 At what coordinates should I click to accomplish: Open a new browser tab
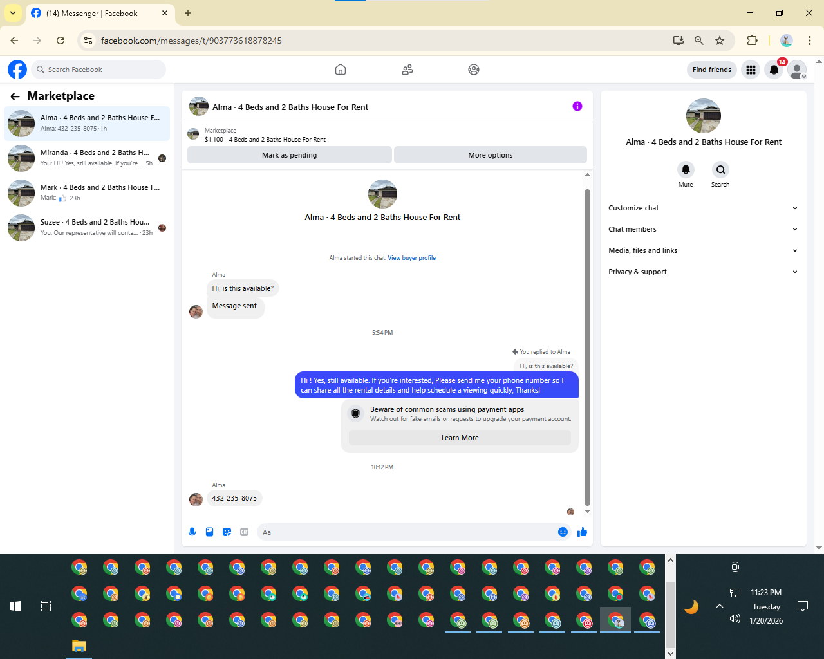[188, 13]
